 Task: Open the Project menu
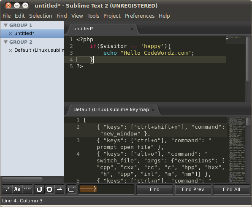pyautogui.click(x=112, y=16)
